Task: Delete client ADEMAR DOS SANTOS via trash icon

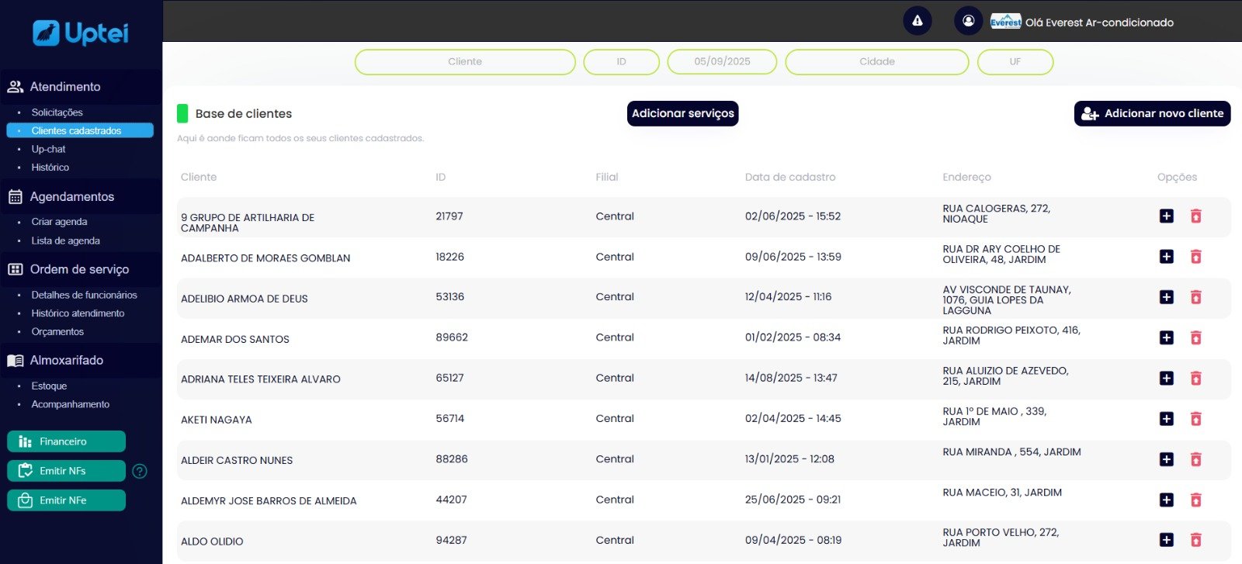Action: click(x=1195, y=337)
